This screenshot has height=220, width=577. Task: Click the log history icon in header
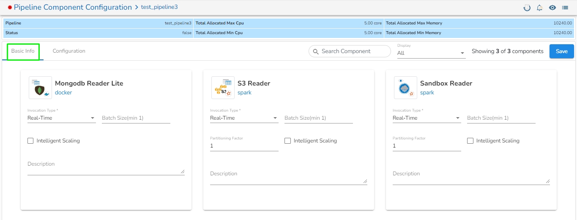(527, 8)
